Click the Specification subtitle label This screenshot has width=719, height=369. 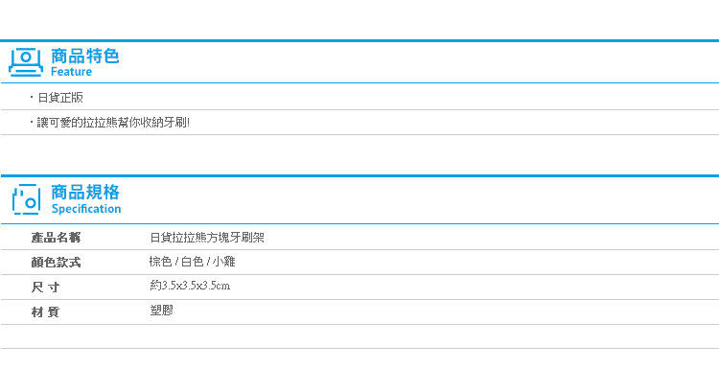[x=86, y=209]
